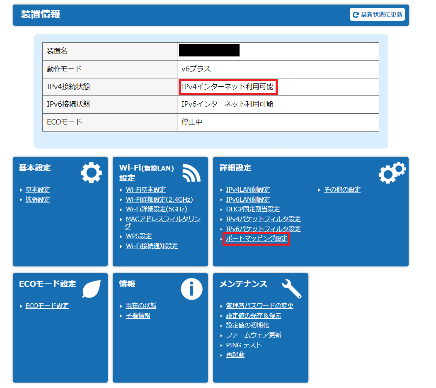Image resolution: width=436 pixels, height=388 pixels.
Task: Open the ポートマッピング設定 link
Action: [256, 239]
